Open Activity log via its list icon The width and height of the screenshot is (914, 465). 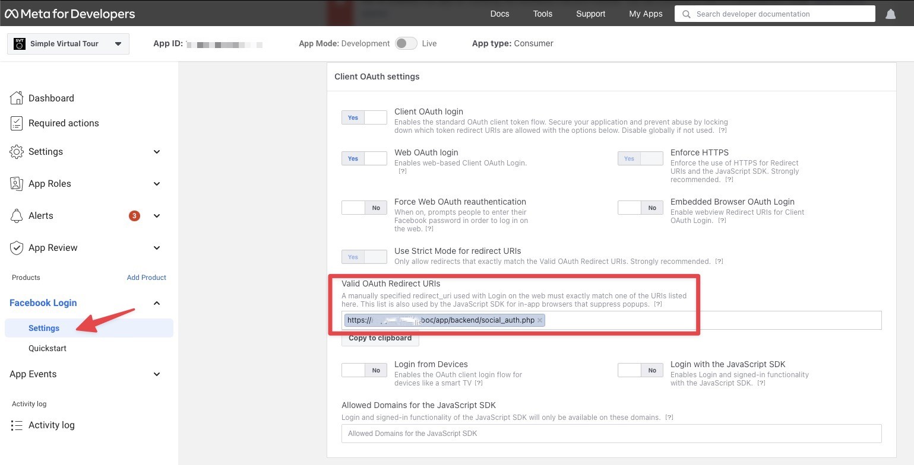tap(17, 425)
